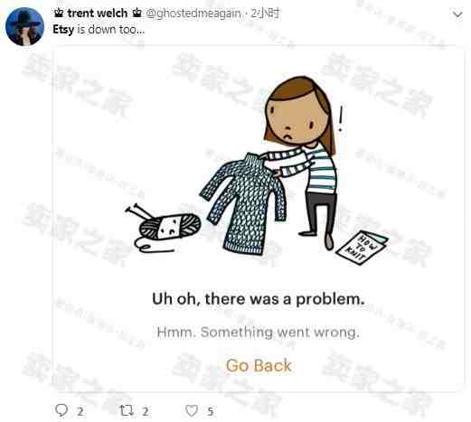
Task: Expand the tweet options chevron
Action: click(x=457, y=14)
